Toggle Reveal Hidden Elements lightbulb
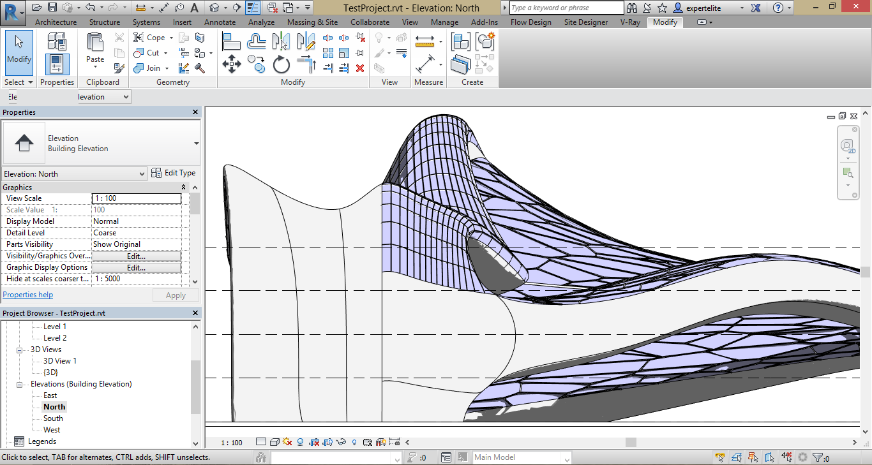Screen dimensions: 872x465 354,441
